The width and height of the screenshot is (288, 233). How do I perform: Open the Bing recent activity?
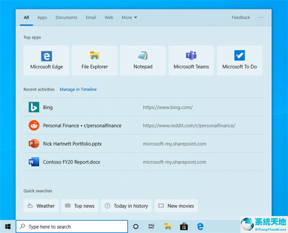[144, 107]
